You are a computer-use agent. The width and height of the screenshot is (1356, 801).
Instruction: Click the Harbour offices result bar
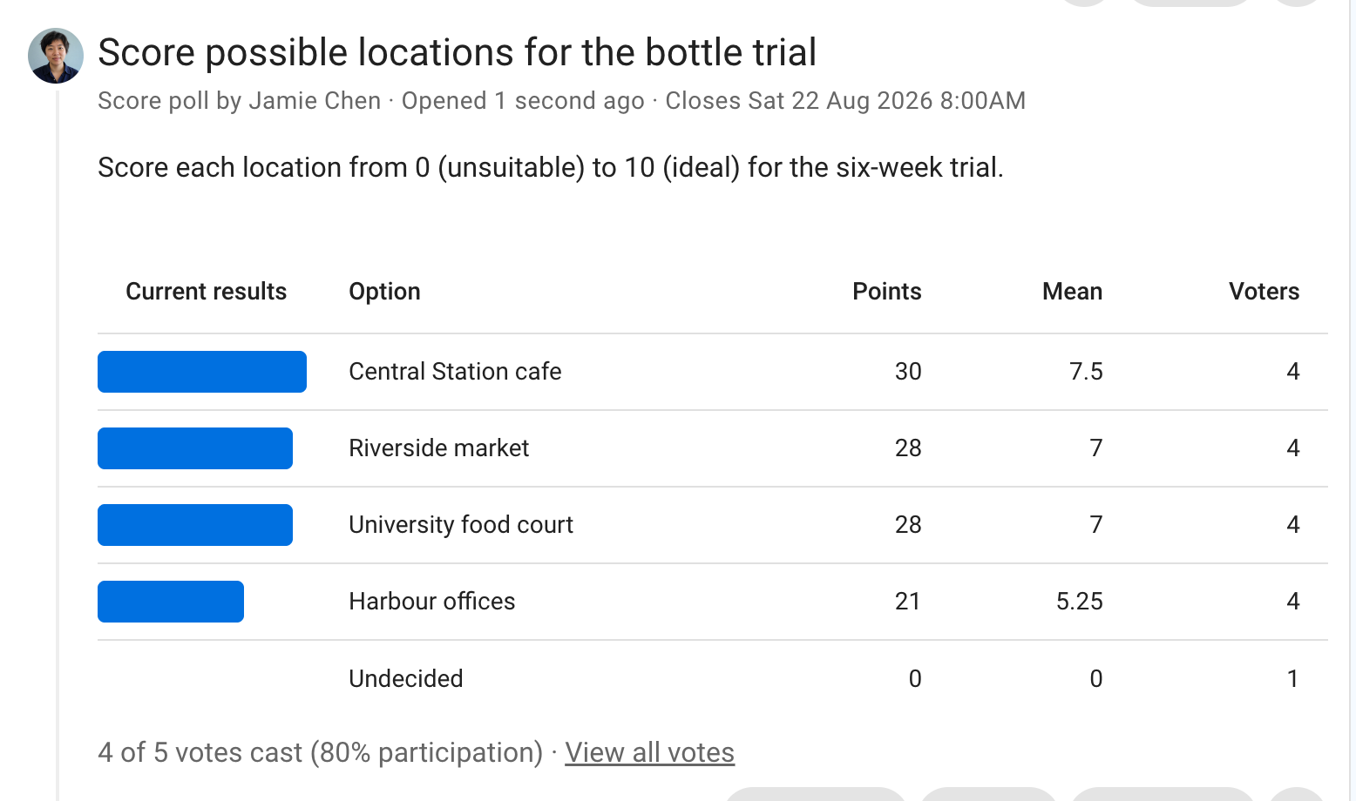pos(171,602)
